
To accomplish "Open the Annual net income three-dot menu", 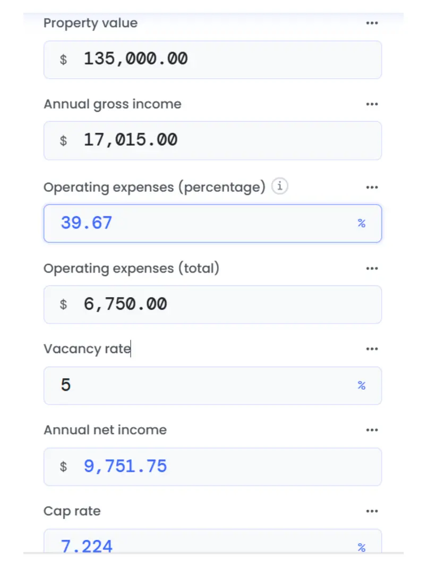I will (x=372, y=430).
